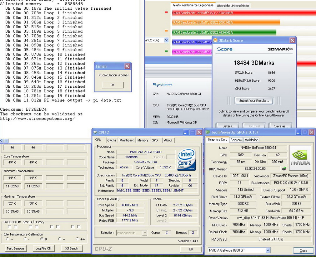Close the Finish dialog with X
Image resolution: width=316 pixels, height=257 pixels.
click(x=127, y=66)
